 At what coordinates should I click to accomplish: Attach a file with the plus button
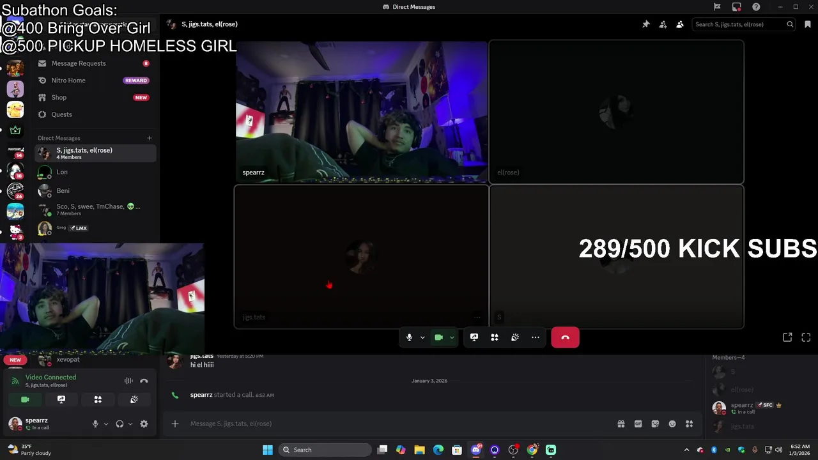point(175,424)
